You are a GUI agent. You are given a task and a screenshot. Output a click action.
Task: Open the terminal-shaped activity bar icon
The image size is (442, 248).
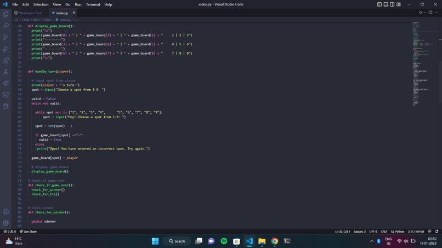point(5,95)
